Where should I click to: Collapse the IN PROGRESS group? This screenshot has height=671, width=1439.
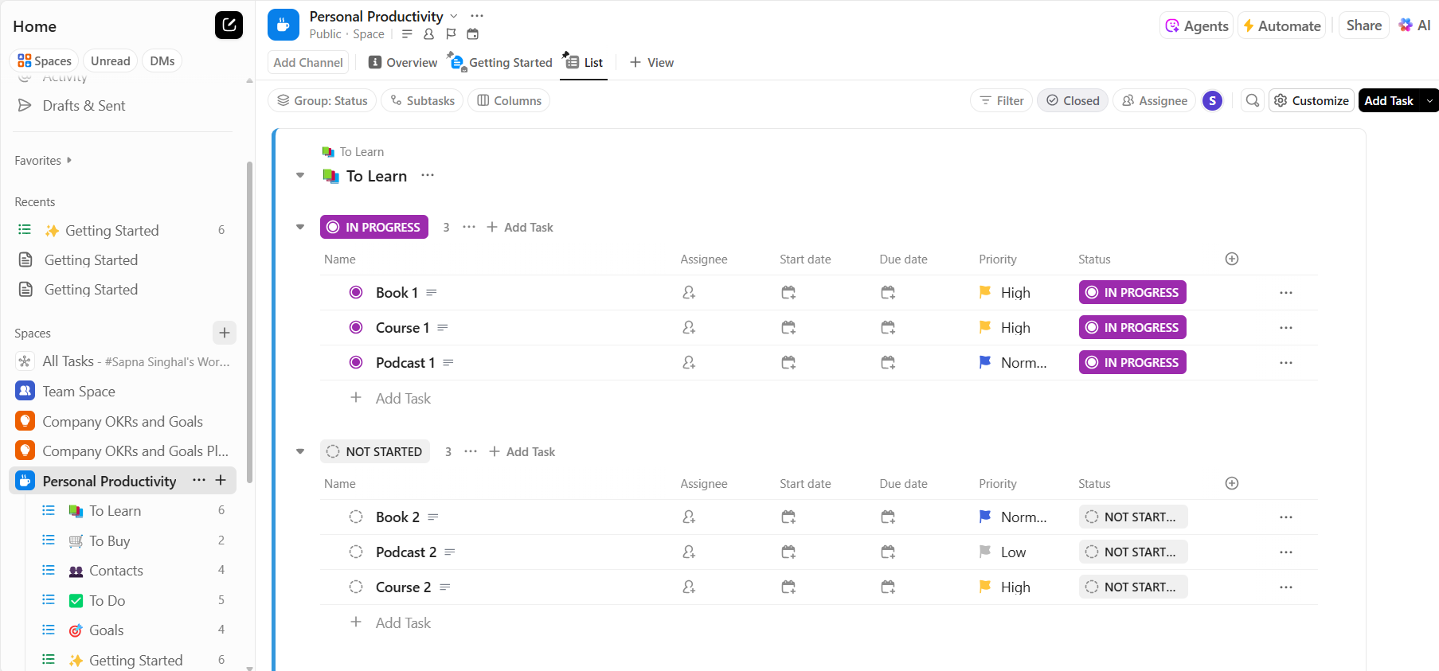coord(300,227)
